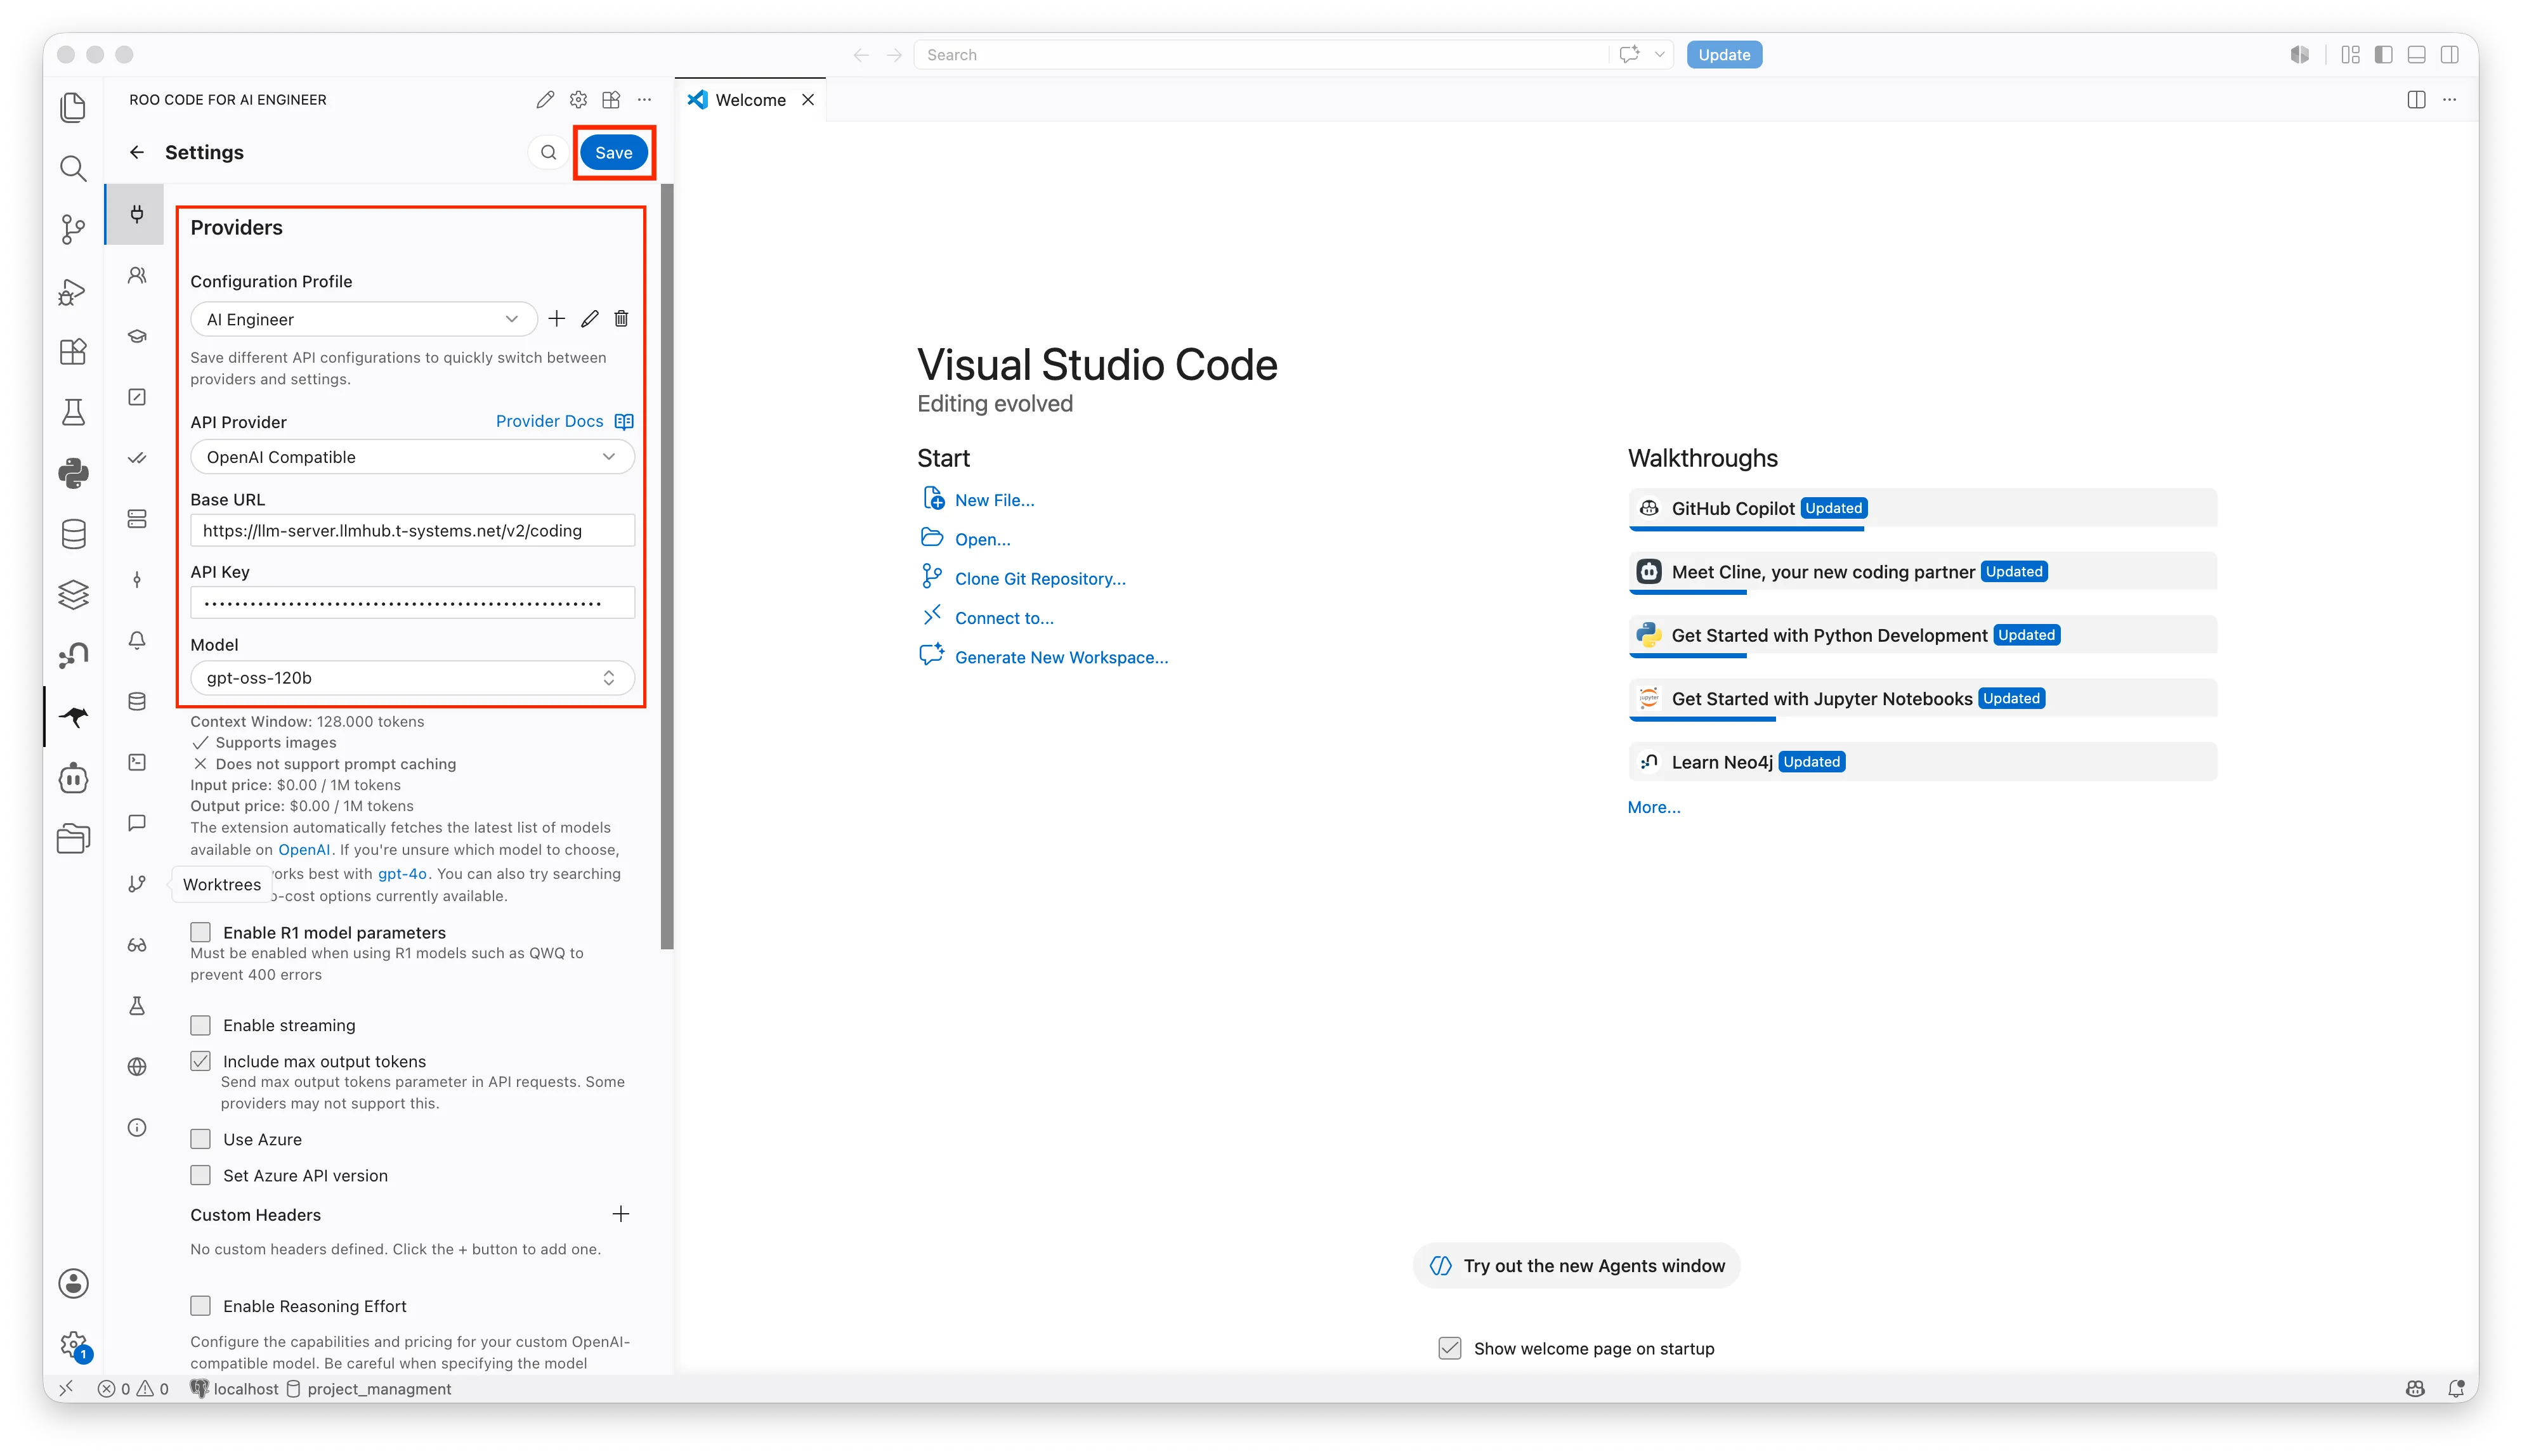Go back from Roo Code Settings

click(x=137, y=152)
